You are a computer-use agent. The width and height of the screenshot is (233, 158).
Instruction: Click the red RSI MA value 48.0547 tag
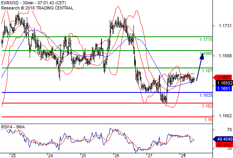click(224, 145)
